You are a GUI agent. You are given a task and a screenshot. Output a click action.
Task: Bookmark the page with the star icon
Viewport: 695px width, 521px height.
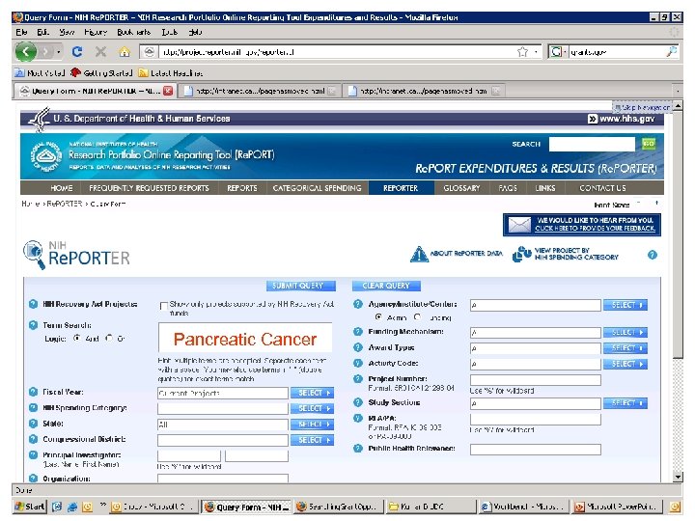pos(522,52)
